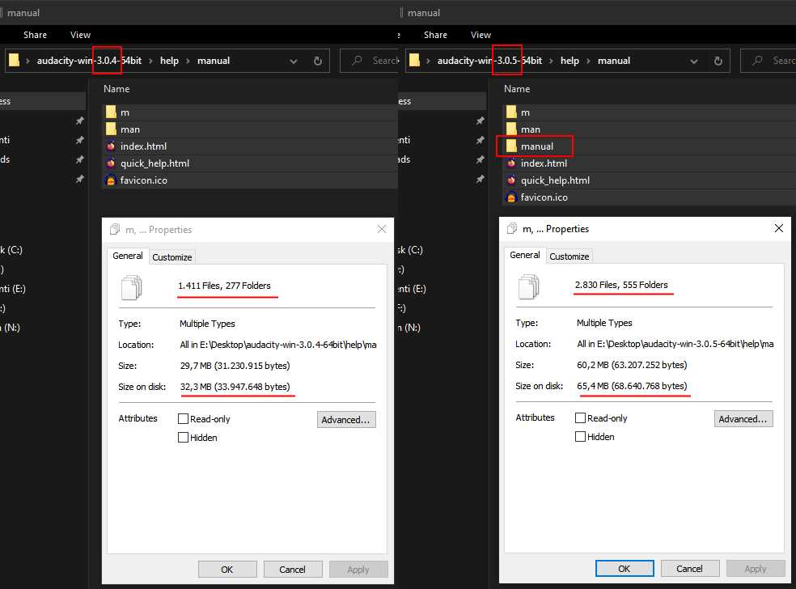Image resolution: width=796 pixels, height=589 pixels.
Task: Open the View menu in the left Explorer window
Action: tap(80, 35)
